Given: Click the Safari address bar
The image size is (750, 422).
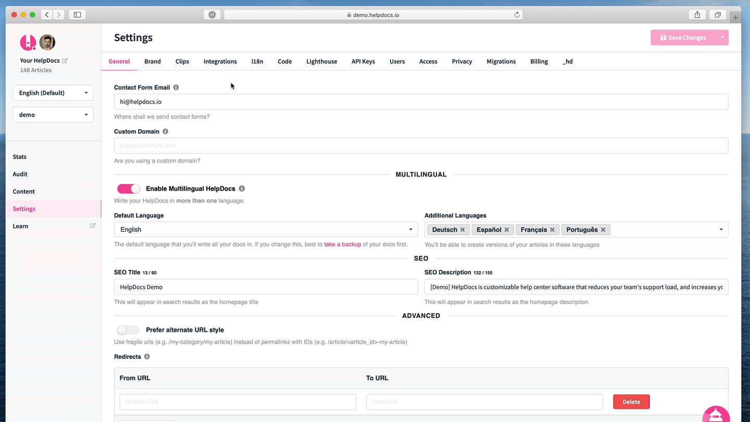Looking at the screenshot, I should 373,15.
